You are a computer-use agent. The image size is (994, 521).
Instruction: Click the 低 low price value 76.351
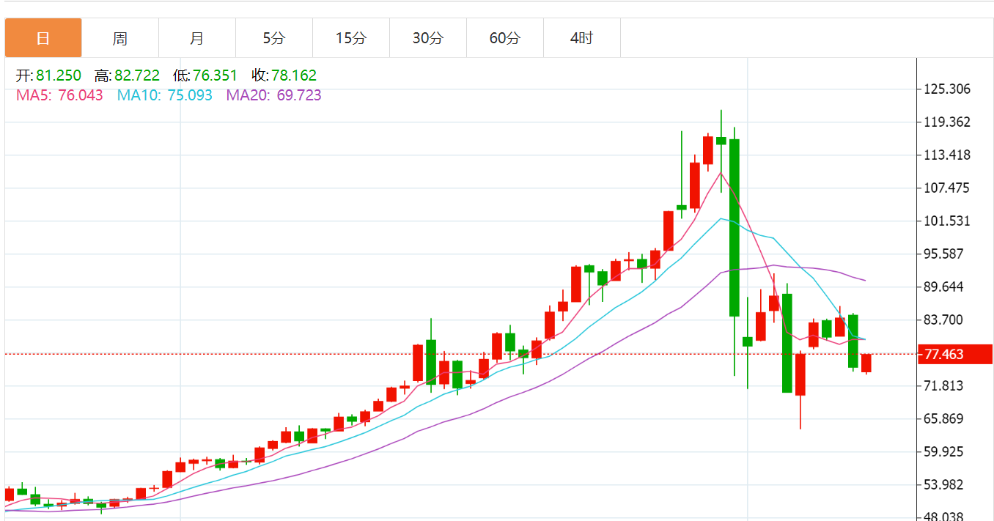click(215, 75)
